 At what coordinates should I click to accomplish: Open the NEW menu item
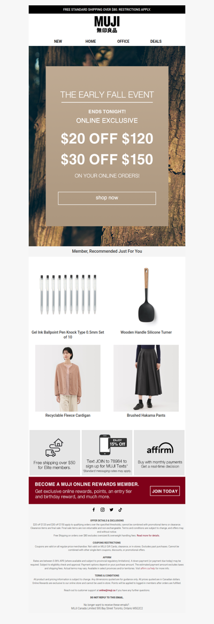58,41
